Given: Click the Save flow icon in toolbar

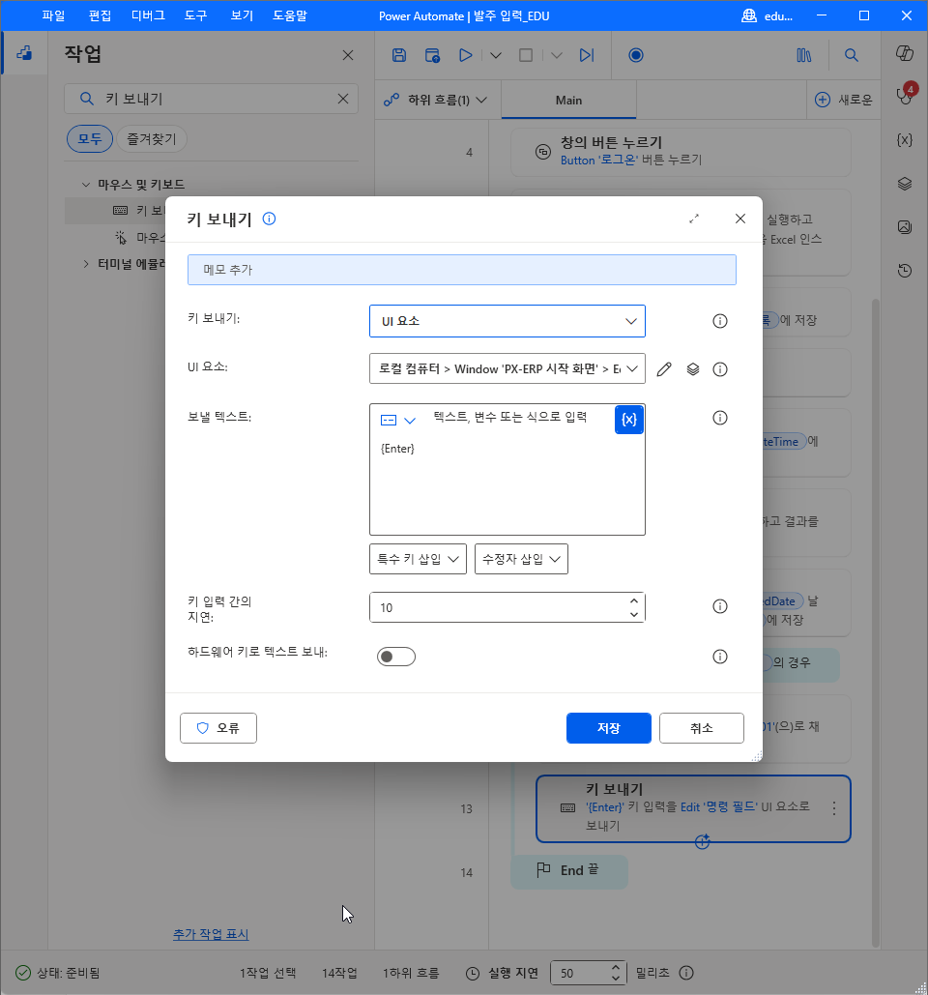Looking at the screenshot, I should (x=399, y=55).
